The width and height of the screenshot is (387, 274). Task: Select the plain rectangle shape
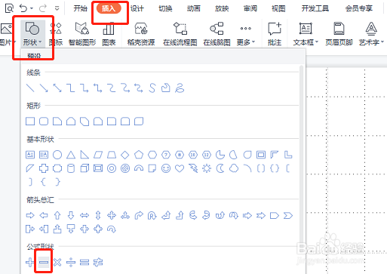pos(30,122)
